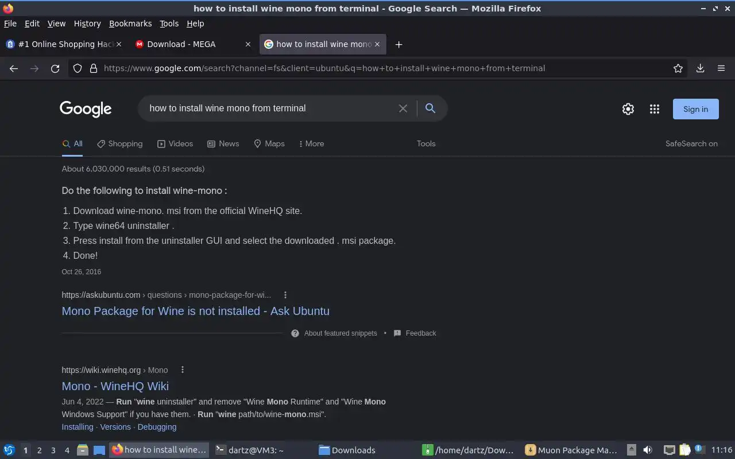The height and width of the screenshot is (459, 735).
Task: Follow the Versions sitelink
Action: coord(115,427)
